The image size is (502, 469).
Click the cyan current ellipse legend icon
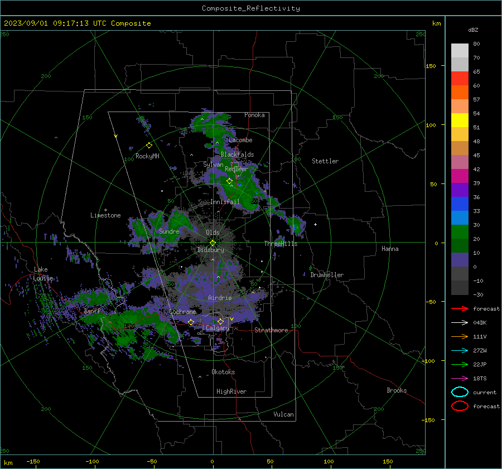(460, 392)
